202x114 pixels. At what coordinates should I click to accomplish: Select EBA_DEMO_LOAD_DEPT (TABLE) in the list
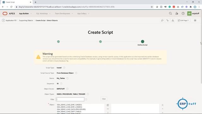point(69,111)
